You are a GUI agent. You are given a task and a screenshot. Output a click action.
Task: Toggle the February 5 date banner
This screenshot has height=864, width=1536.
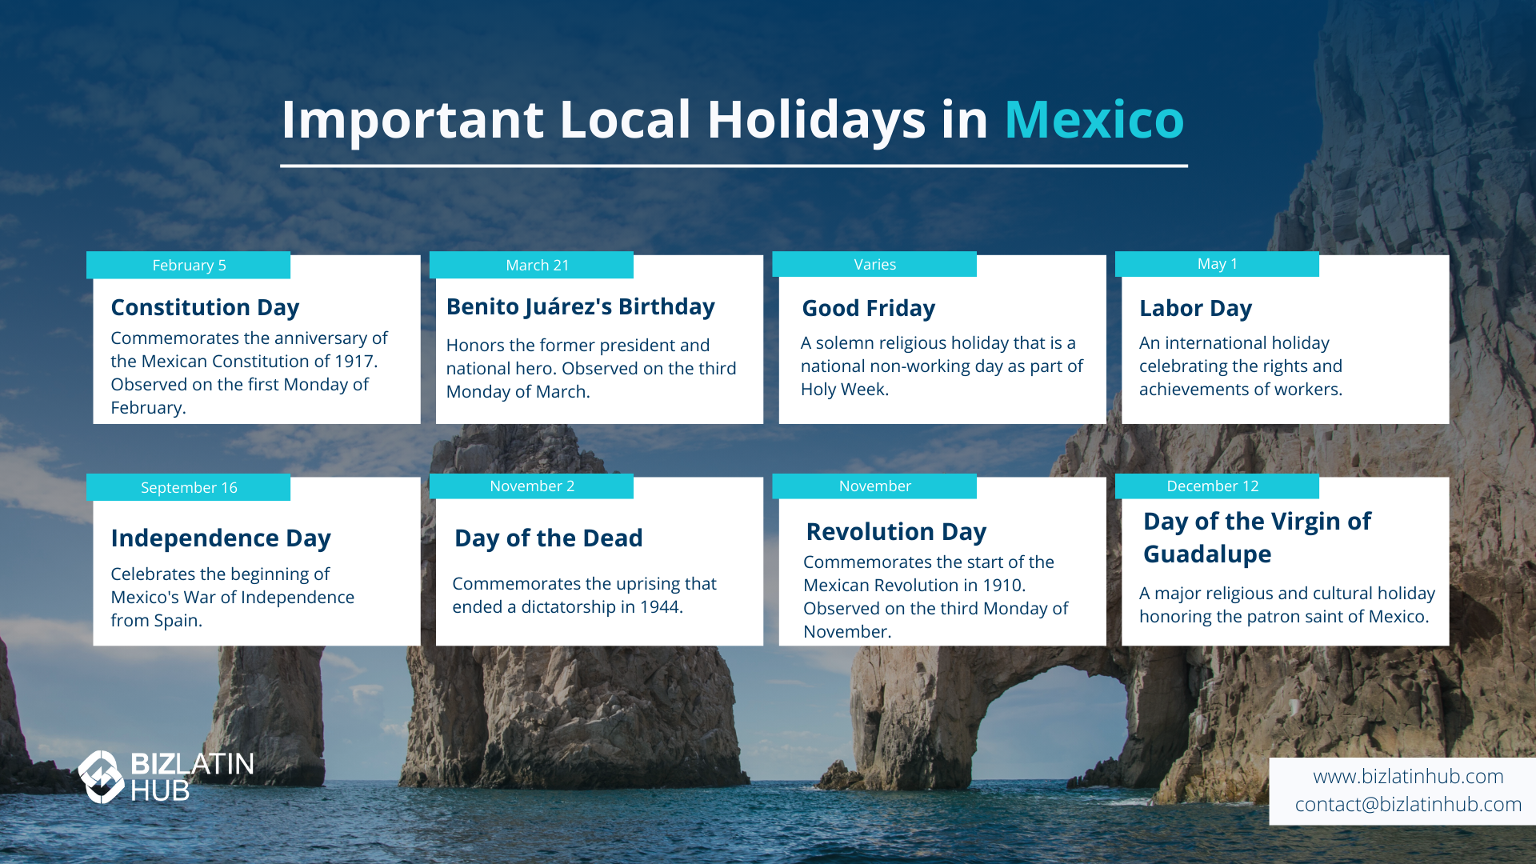tap(188, 265)
